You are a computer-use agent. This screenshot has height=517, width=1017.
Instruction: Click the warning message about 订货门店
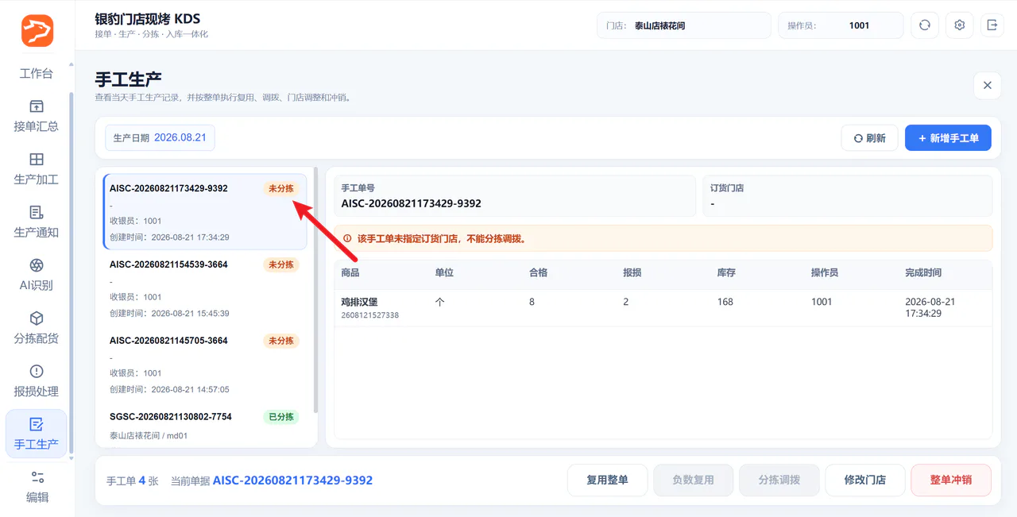(x=663, y=238)
